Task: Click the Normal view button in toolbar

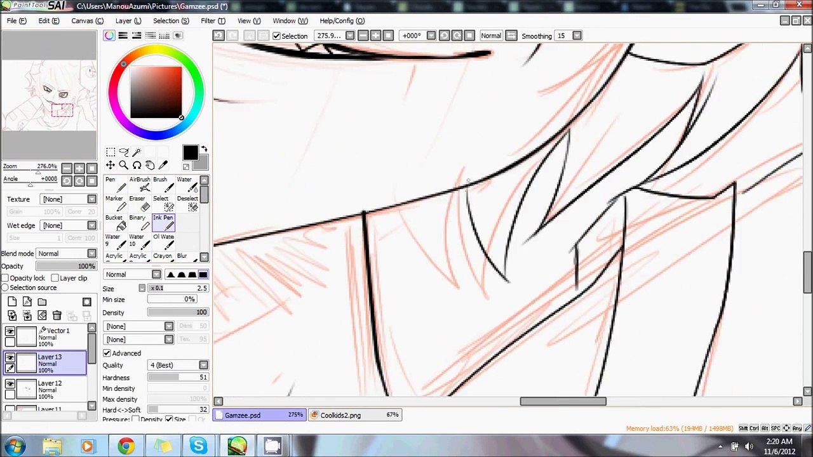Action: (491, 36)
